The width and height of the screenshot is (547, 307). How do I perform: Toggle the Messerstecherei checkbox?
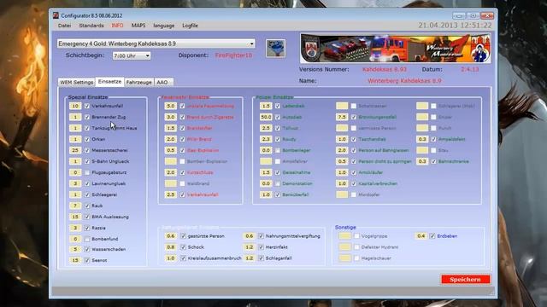87,150
